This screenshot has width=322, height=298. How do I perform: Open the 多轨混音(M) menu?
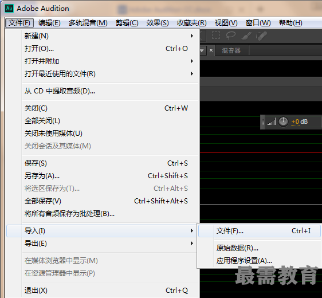click(88, 23)
